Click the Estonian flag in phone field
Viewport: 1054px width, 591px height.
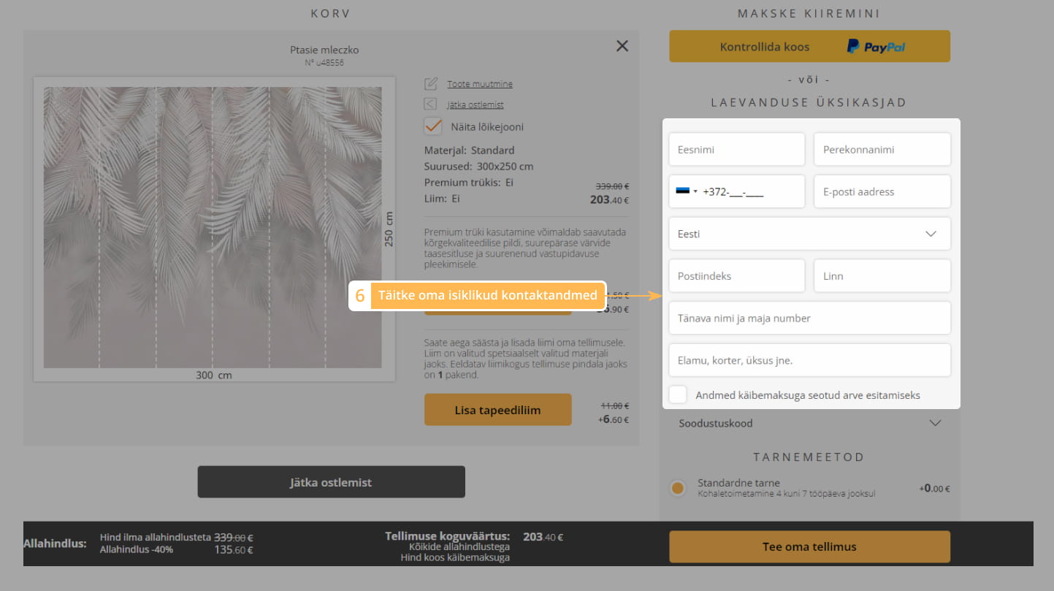click(x=682, y=191)
